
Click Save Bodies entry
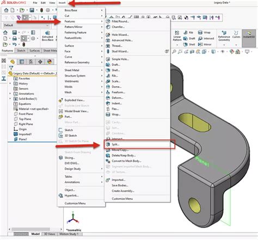point(138,185)
